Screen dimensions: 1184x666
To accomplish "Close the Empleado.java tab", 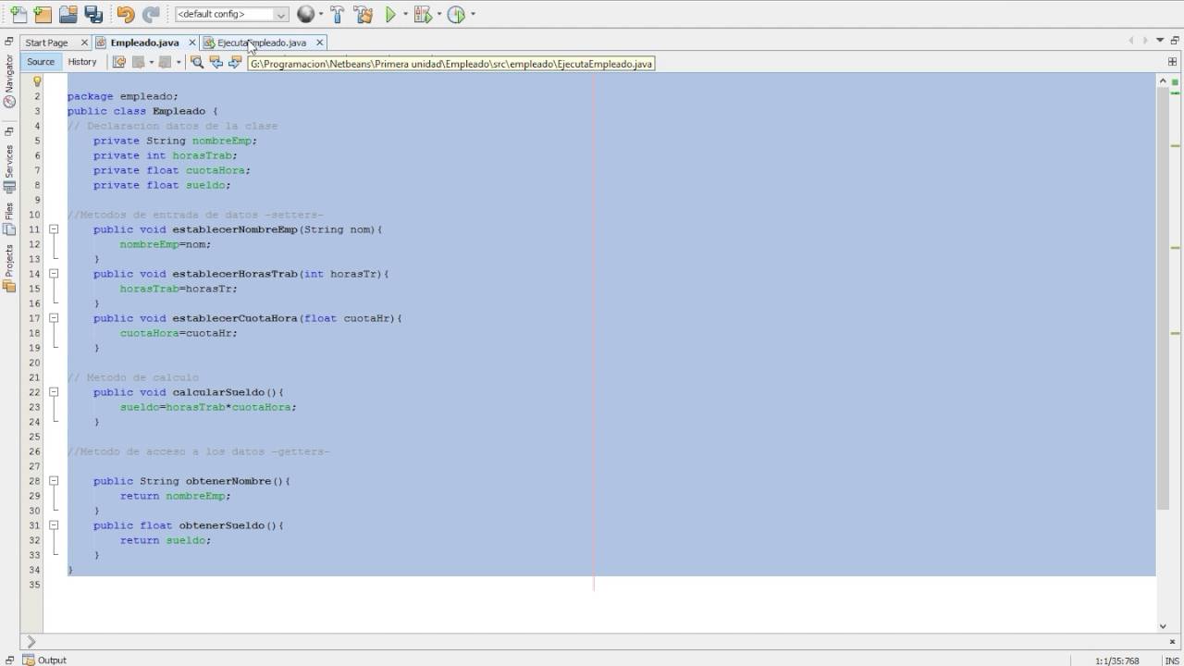I will pyautogui.click(x=192, y=43).
